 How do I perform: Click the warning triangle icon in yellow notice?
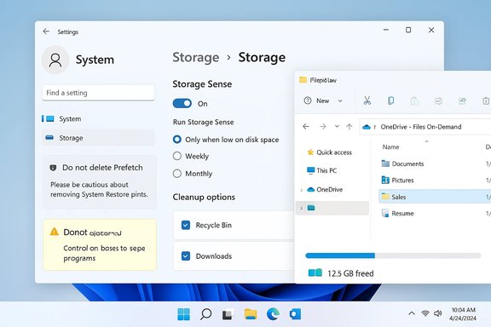pyautogui.click(x=55, y=232)
